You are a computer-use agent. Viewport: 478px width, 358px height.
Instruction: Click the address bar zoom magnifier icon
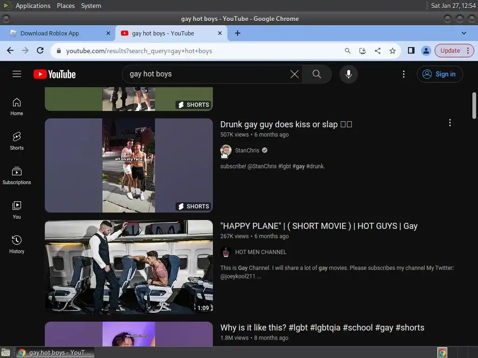347,51
